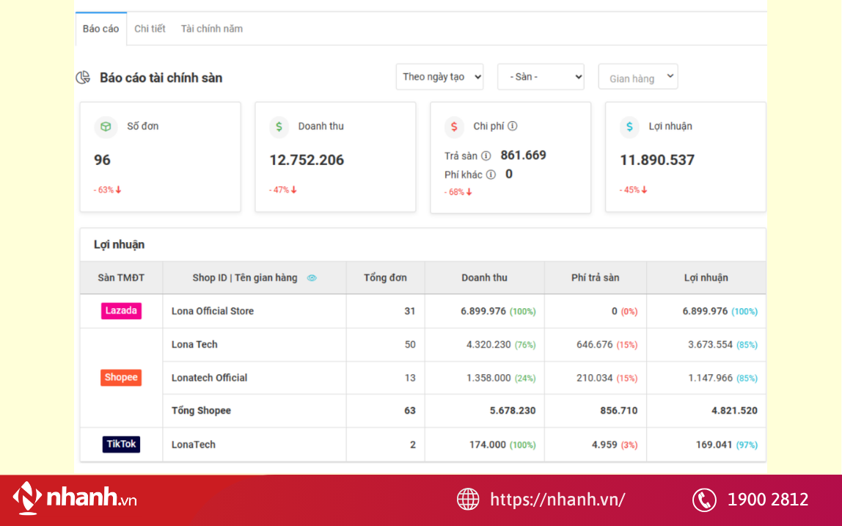842x526 pixels.
Task: Select the Lona Tech shop name
Action: coord(194,344)
